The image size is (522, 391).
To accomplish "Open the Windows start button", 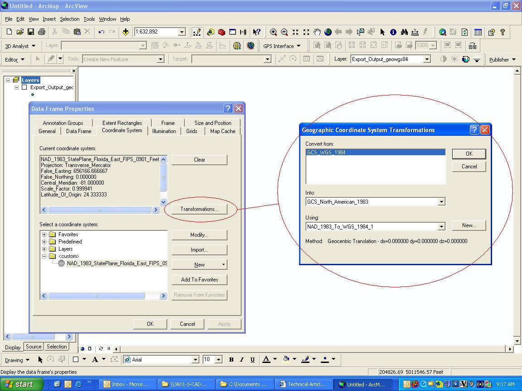I will click(x=21, y=384).
